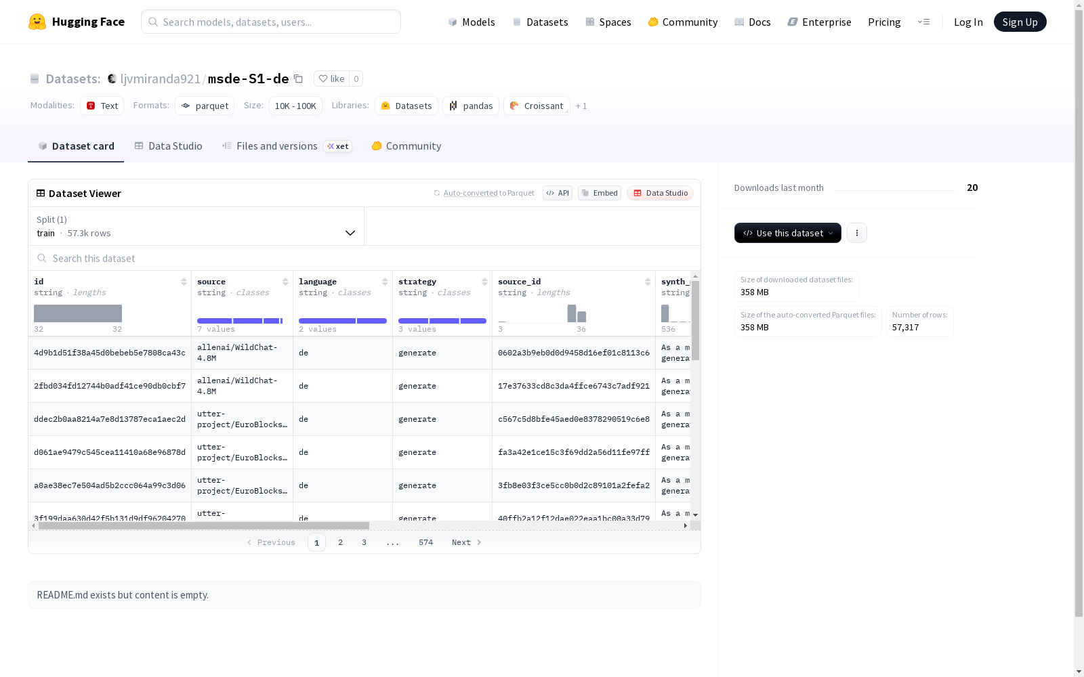The image size is (1084, 677).
Task: Sort the strategy column with its sort icon
Action: coord(484,282)
